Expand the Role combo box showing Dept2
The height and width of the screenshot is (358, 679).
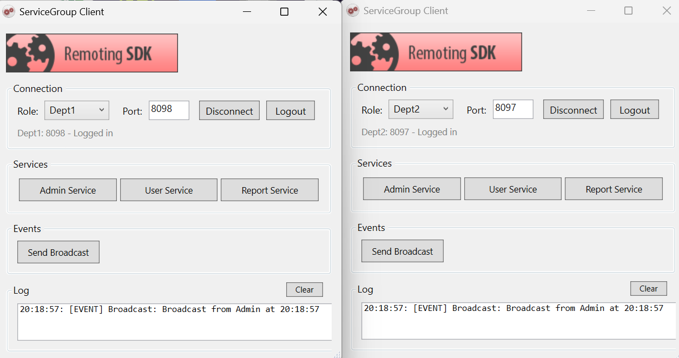tap(421, 109)
